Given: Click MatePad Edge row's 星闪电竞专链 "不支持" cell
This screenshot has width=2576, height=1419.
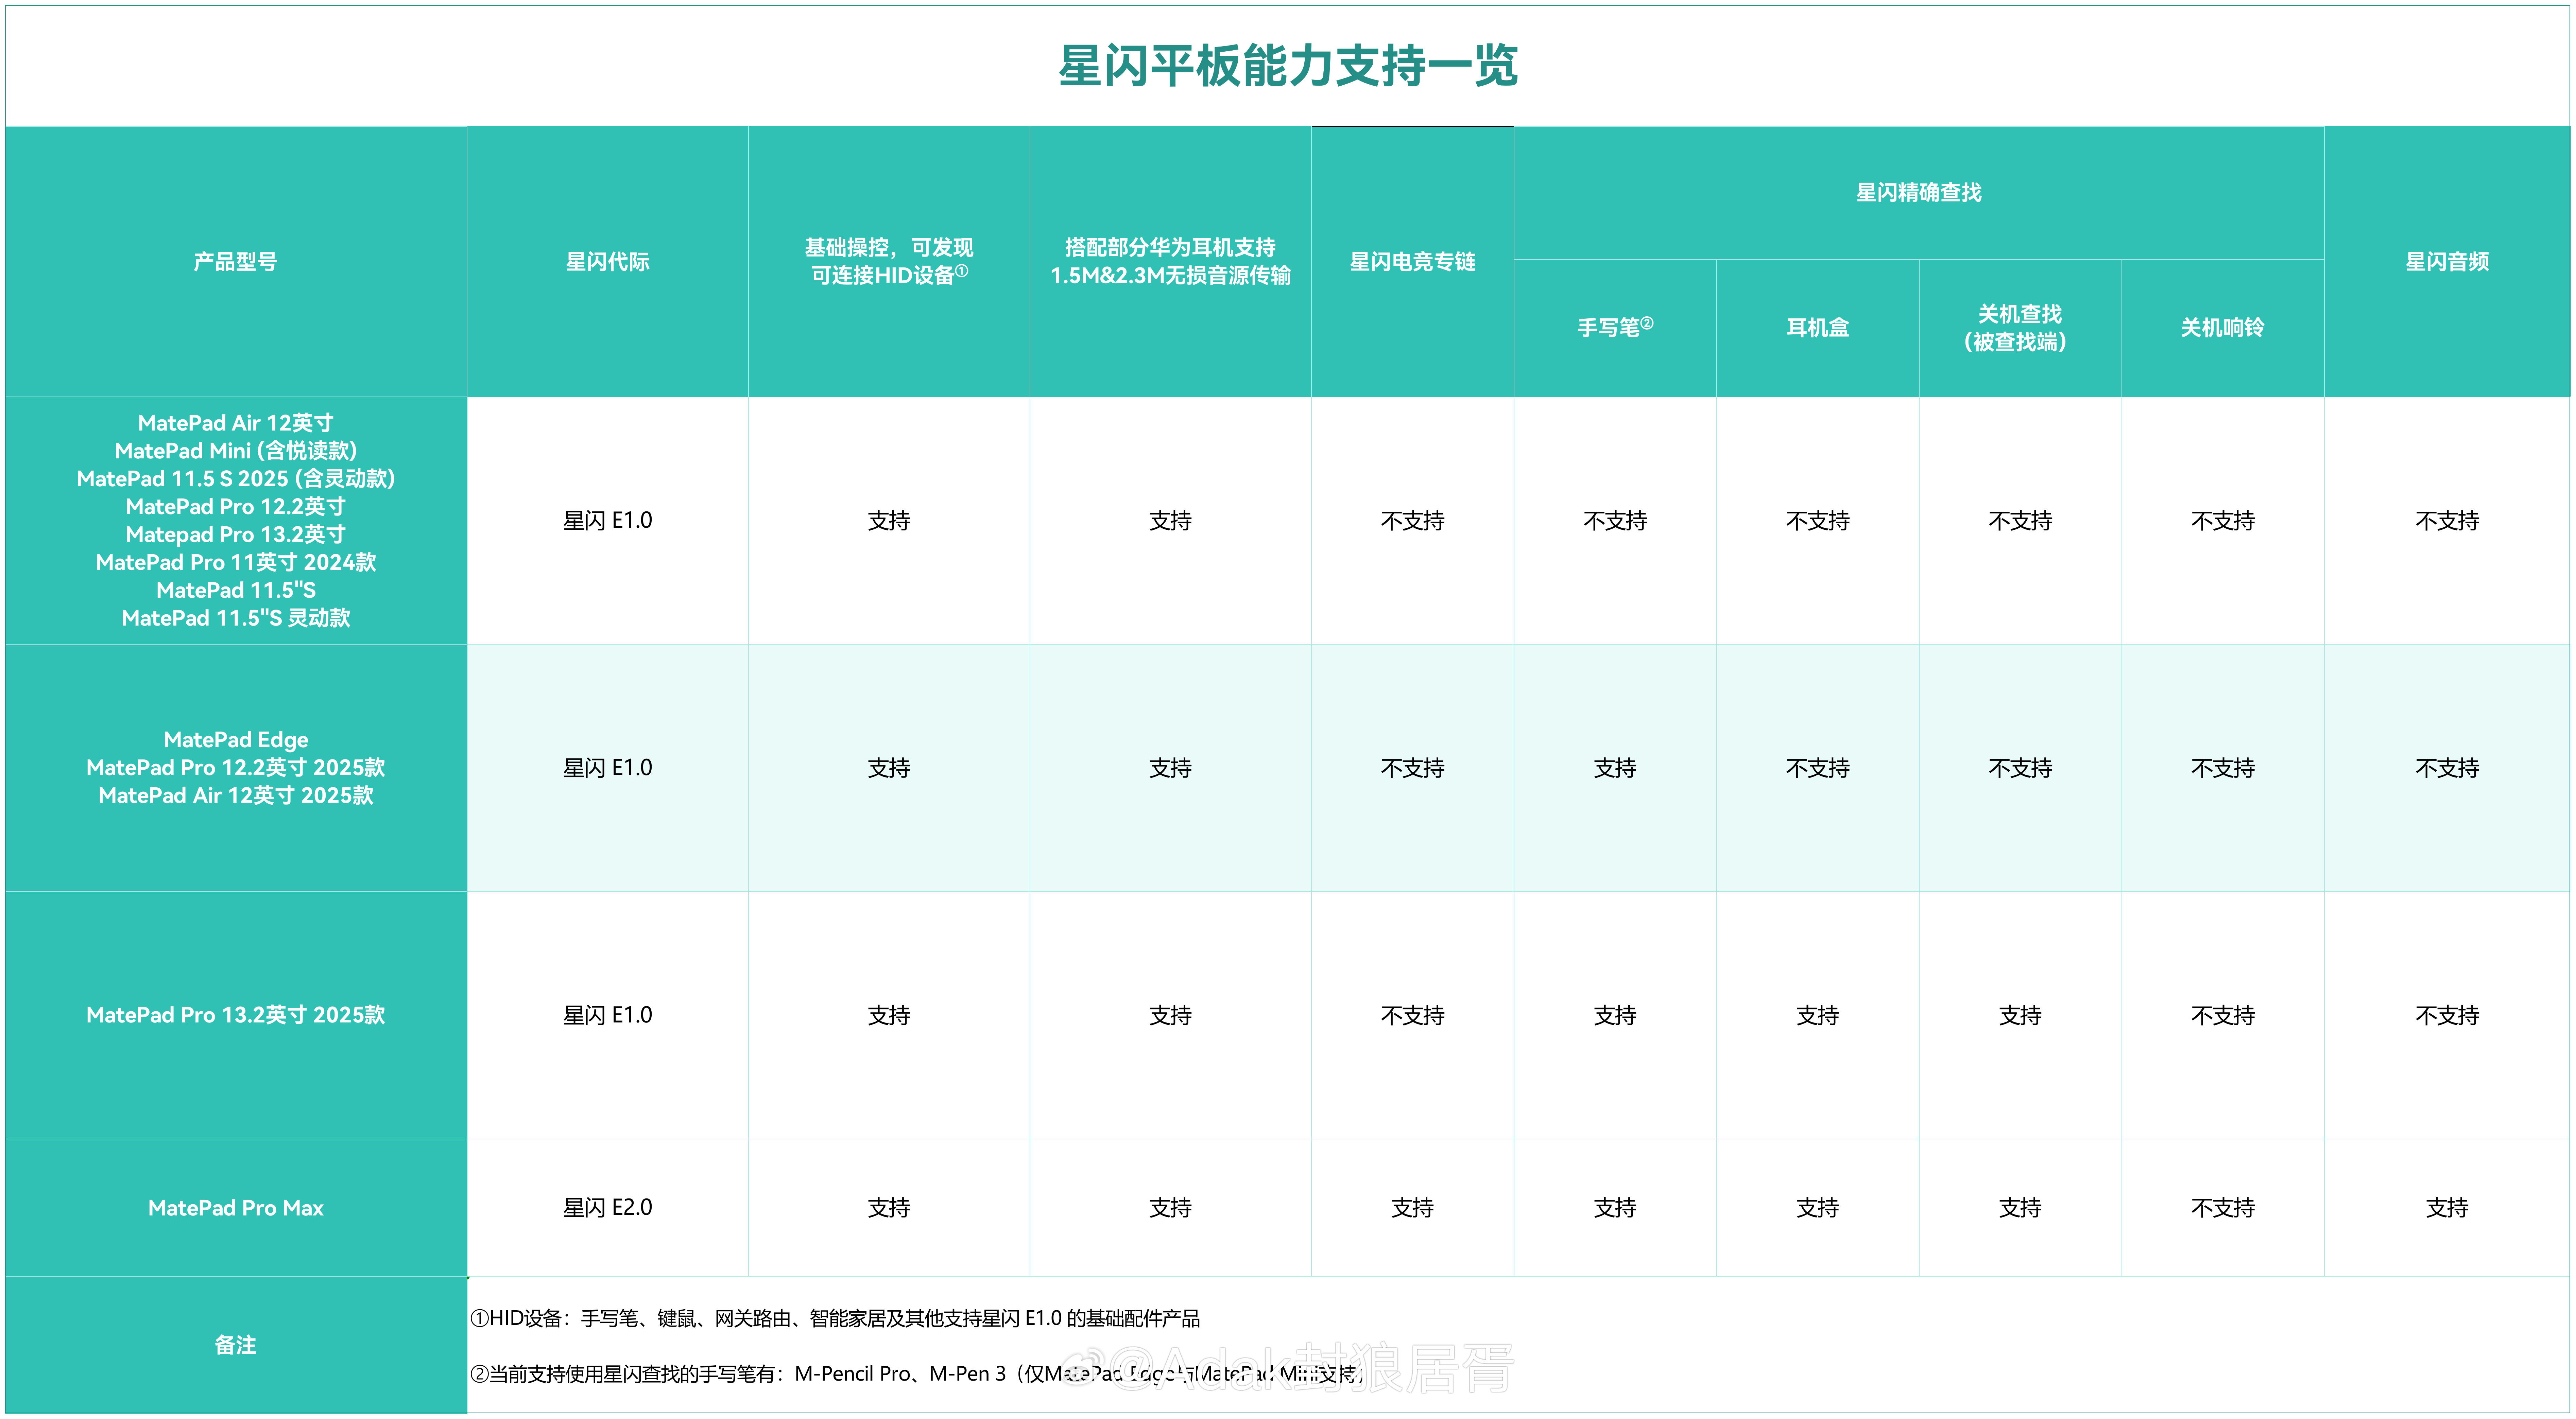Looking at the screenshot, I should coord(1412,768).
